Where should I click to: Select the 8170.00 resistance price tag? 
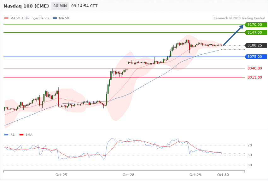pos(256,25)
